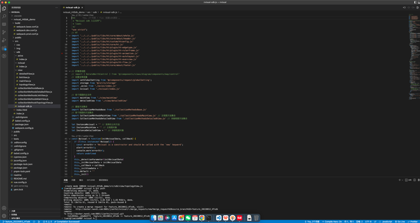Expand the public folder under nvisual_HtSdk_demo
The image size is (420, 223).
tap(17, 37)
